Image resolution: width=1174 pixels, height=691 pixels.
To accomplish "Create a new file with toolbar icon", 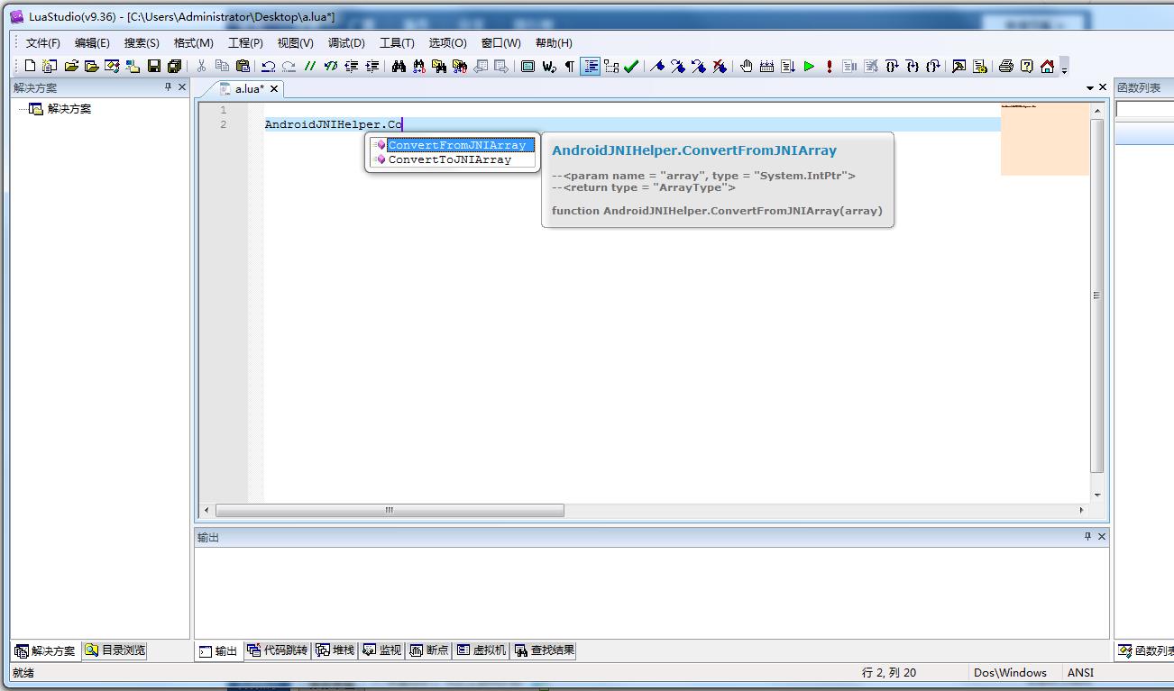I will coord(30,66).
